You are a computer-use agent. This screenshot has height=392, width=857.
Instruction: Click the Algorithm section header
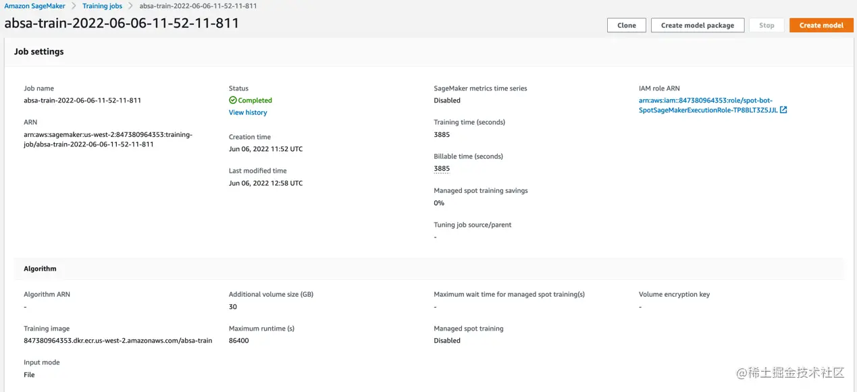pyautogui.click(x=40, y=269)
